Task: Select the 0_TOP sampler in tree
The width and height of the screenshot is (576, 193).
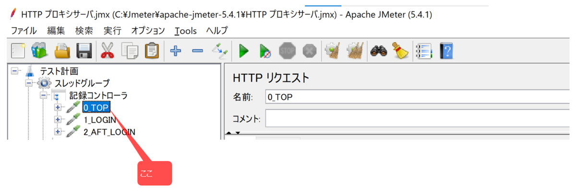Action: pos(96,107)
